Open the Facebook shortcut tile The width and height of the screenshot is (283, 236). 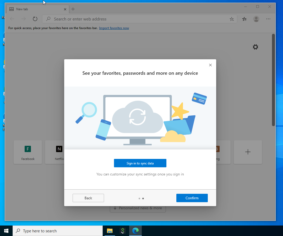[28, 152]
